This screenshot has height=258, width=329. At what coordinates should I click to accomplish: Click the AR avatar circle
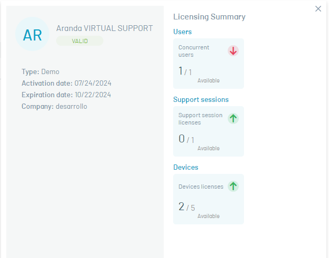pyautogui.click(x=33, y=34)
